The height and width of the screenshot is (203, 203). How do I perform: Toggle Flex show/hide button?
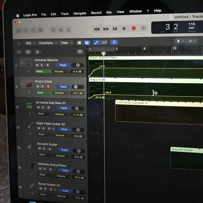pyautogui.click(x=104, y=43)
